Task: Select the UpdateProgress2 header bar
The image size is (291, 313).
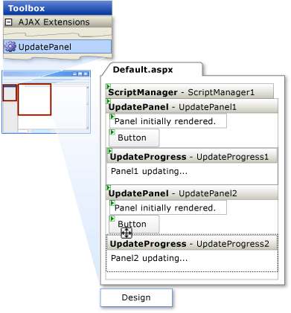Action: (192, 242)
